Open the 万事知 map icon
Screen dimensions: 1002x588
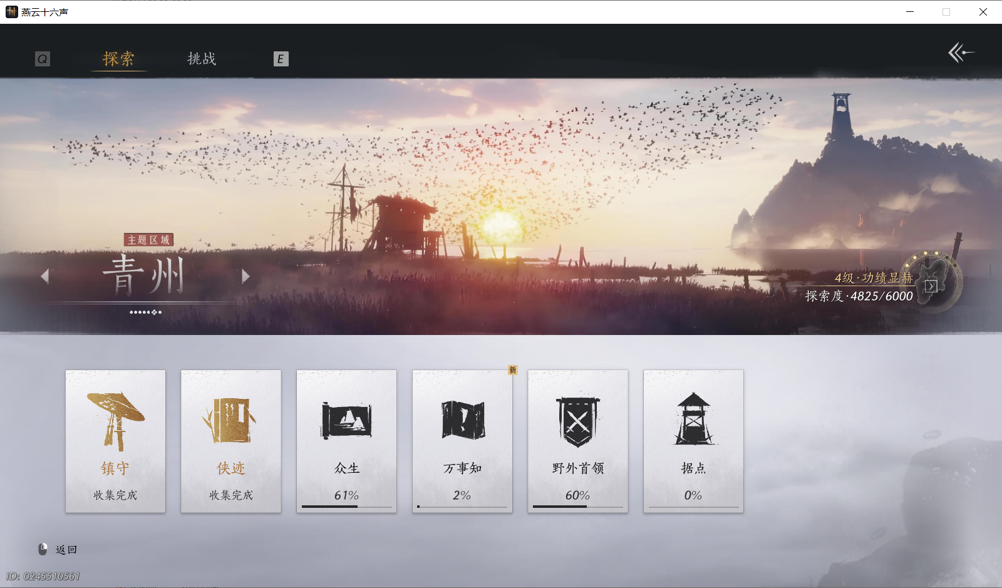click(463, 420)
